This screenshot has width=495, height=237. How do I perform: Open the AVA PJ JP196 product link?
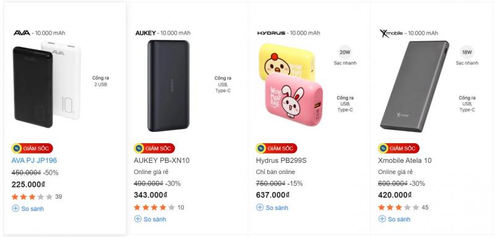pos(34,160)
